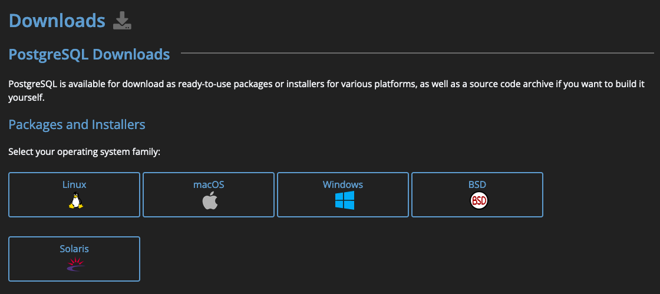The height and width of the screenshot is (294, 660).
Task: Click the Packages and Installers heading
Action: click(77, 125)
